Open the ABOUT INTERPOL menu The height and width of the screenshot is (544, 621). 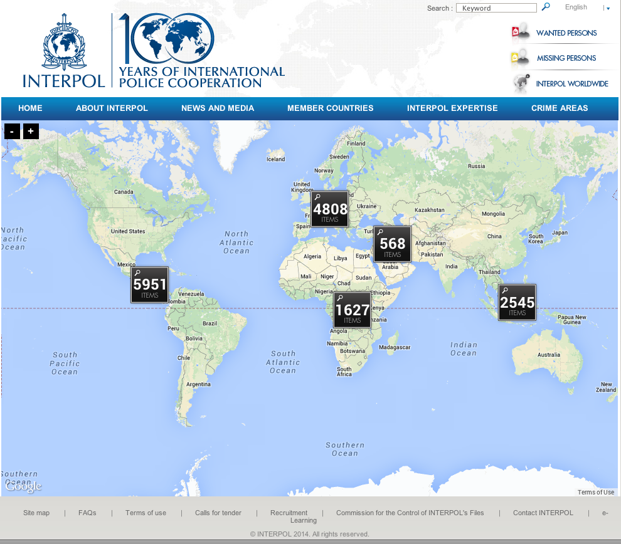tap(112, 108)
